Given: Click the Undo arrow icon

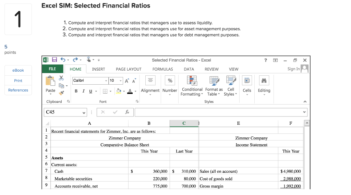Looking at the screenshot, I should tap(63, 60).
